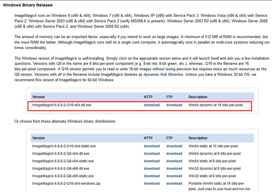Image resolution: width=272 pixels, height=192 pixels.
Task: Select the ImageMagick-6.8.8-2-Q8-x86-dll.exe filename
Action: coord(61,168)
